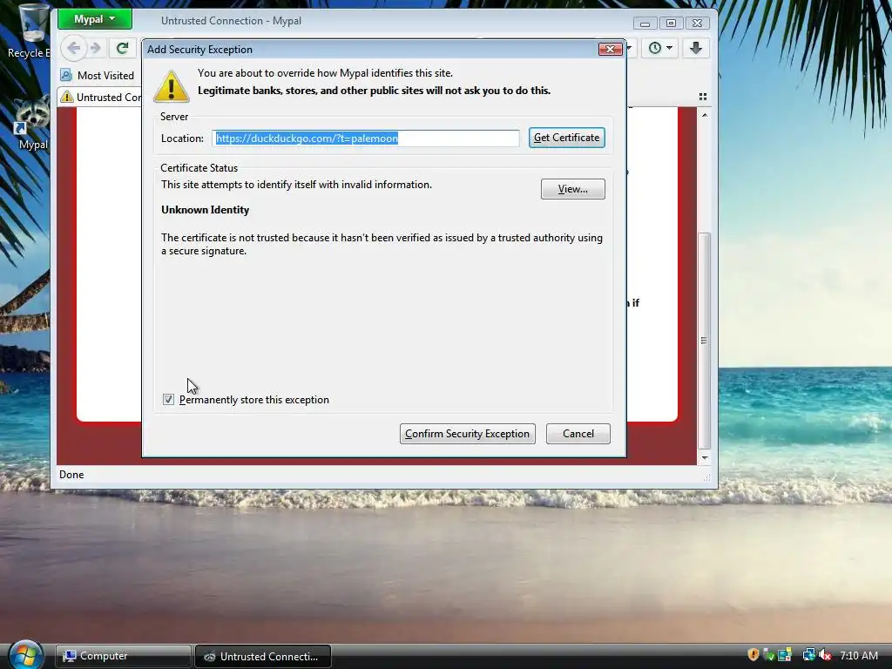Open the Recycle Bin desktop icon
Viewport: 892px width, 669px height.
[x=30, y=31]
